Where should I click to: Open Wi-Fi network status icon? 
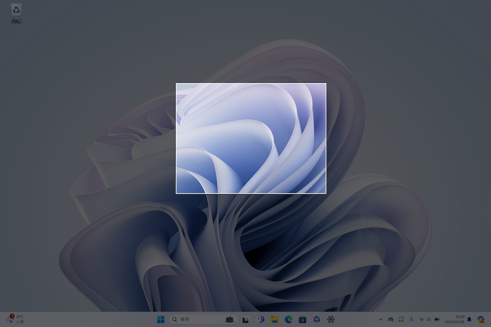[422, 319]
